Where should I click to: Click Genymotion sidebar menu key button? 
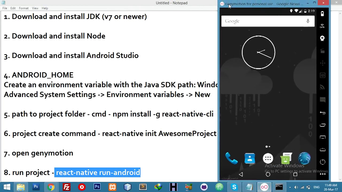tap(322, 137)
